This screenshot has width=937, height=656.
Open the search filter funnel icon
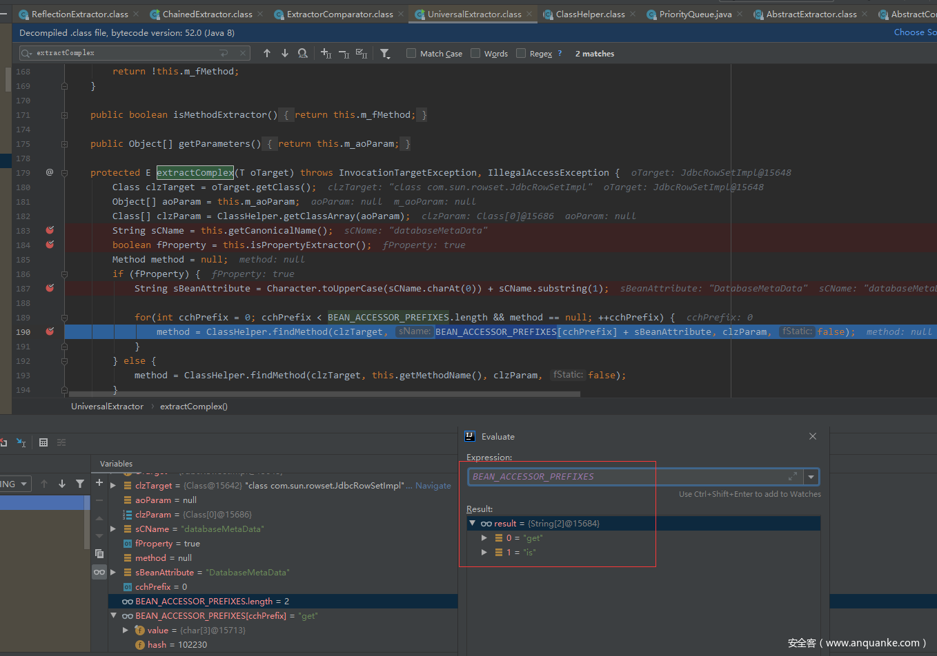[385, 53]
